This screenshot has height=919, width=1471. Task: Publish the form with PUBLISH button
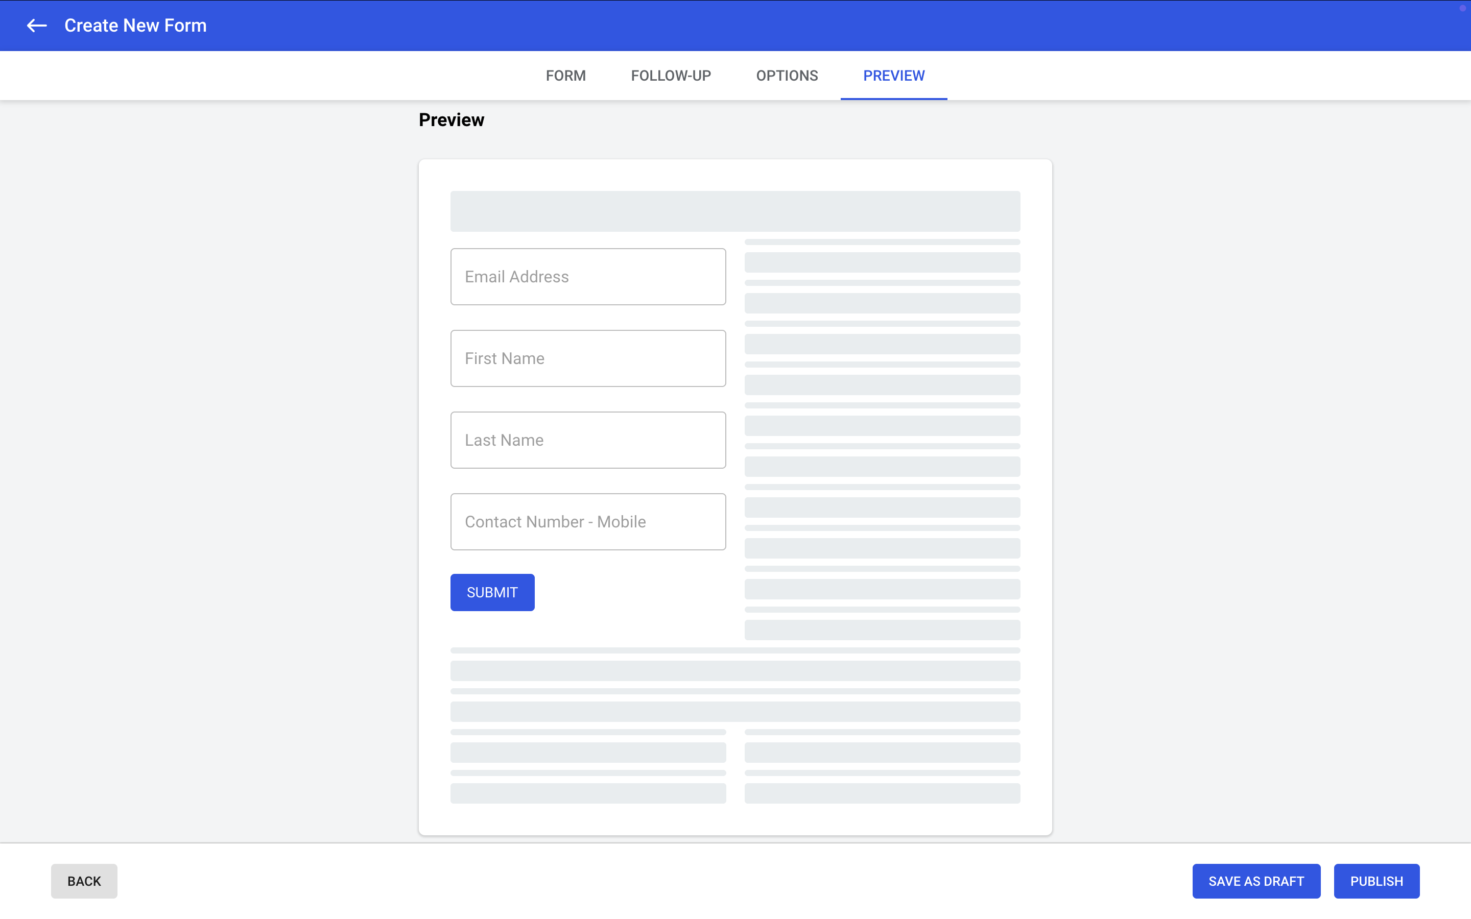(x=1376, y=881)
